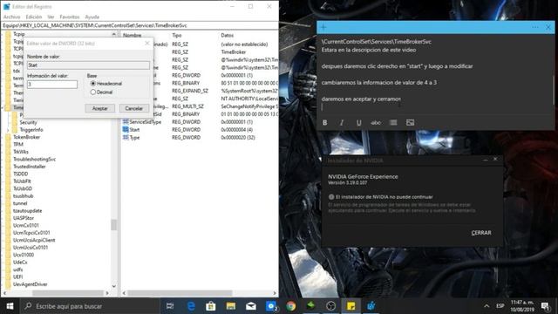This screenshot has height=314, width=558.
Task: Add a new sticky note with plus
Action: pos(323,27)
